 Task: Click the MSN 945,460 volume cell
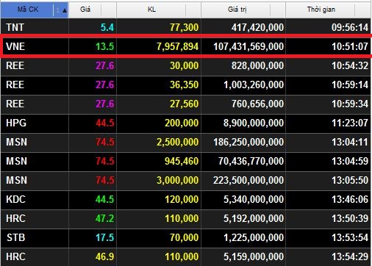point(159,161)
